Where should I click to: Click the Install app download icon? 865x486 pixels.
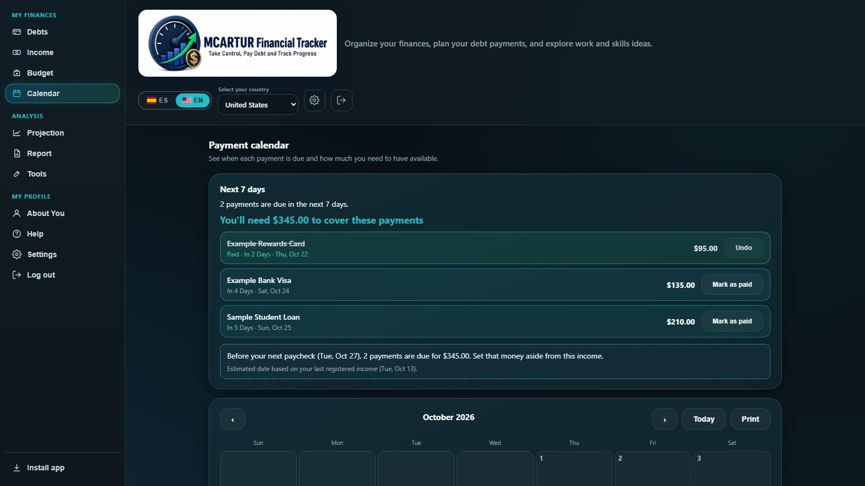(17, 468)
